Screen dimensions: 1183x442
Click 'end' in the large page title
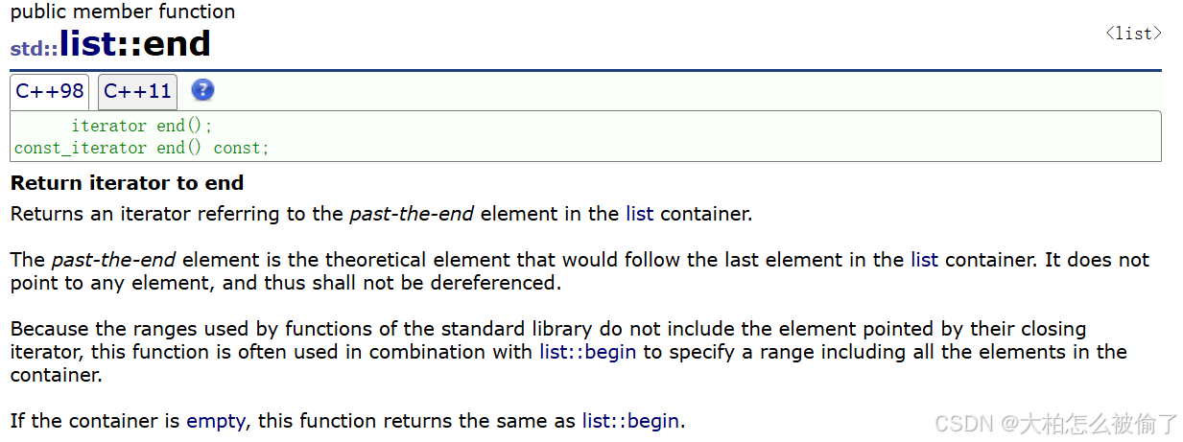click(177, 45)
